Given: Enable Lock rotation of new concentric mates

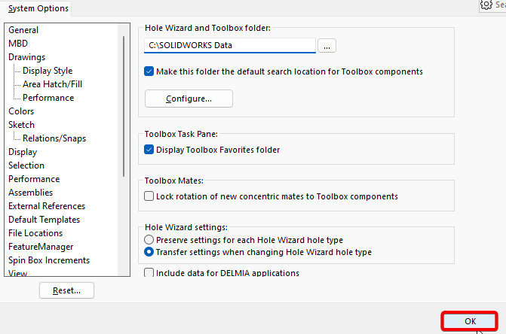Looking at the screenshot, I should (149, 196).
